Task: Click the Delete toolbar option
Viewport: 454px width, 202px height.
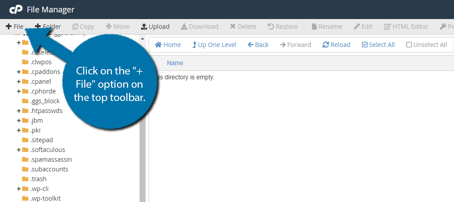Action: point(243,27)
